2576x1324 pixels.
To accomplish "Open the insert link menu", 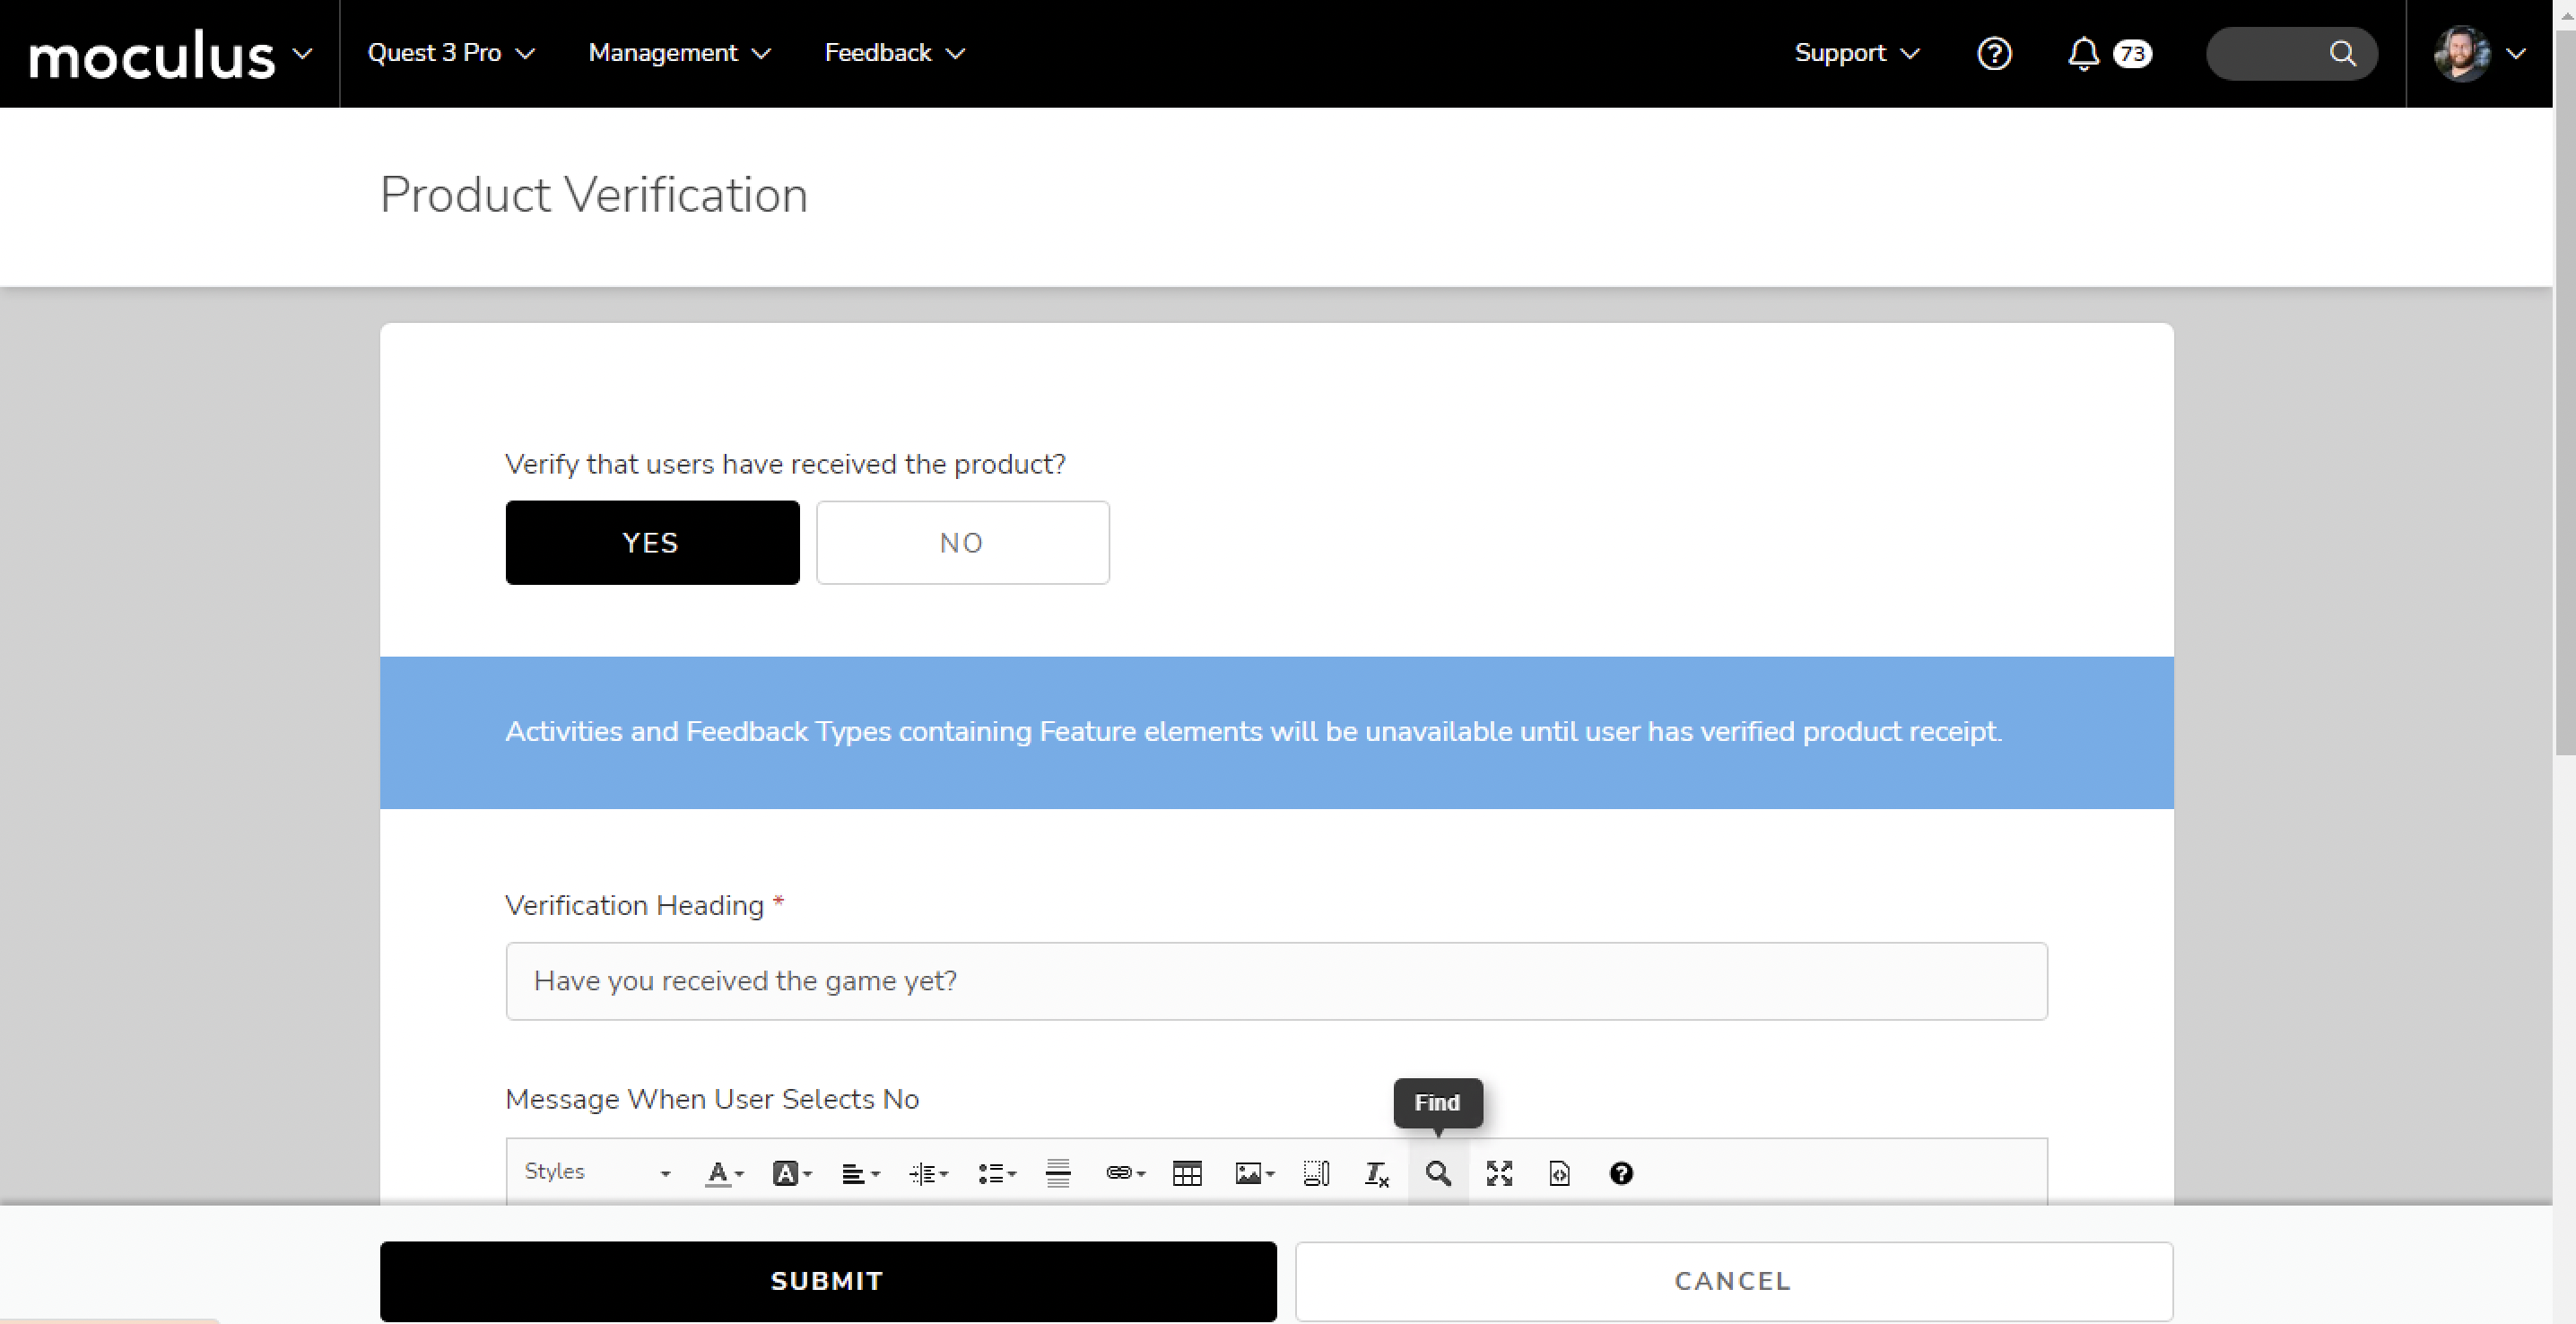I will tap(1125, 1173).
